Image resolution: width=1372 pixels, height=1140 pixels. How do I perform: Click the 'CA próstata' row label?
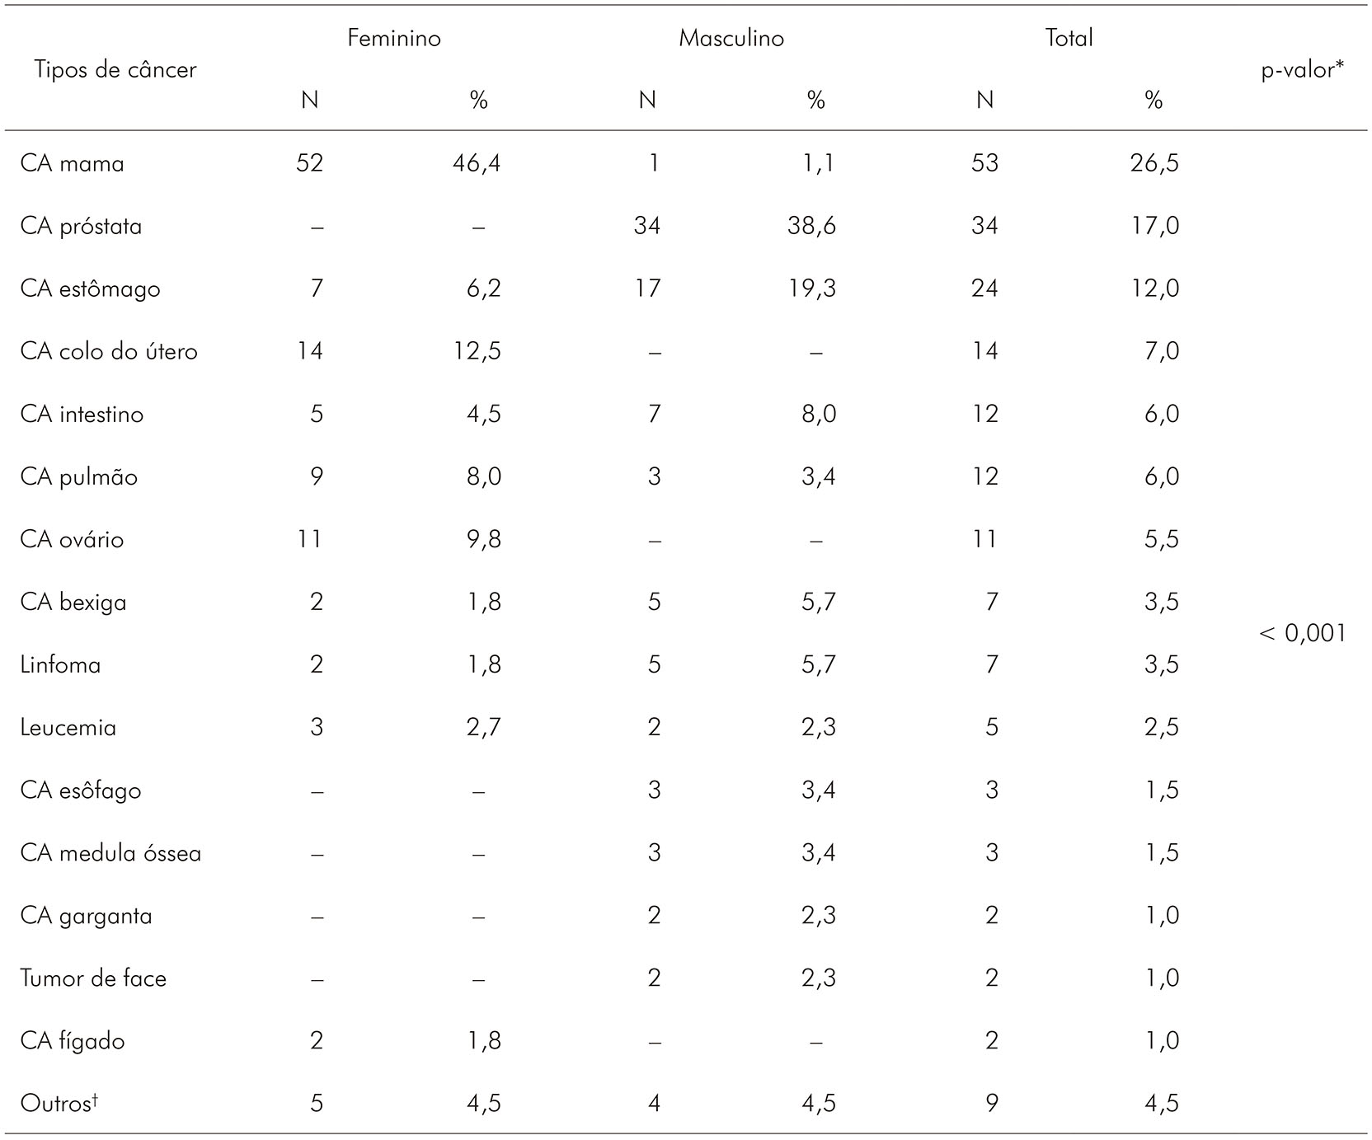click(x=82, y=226)
